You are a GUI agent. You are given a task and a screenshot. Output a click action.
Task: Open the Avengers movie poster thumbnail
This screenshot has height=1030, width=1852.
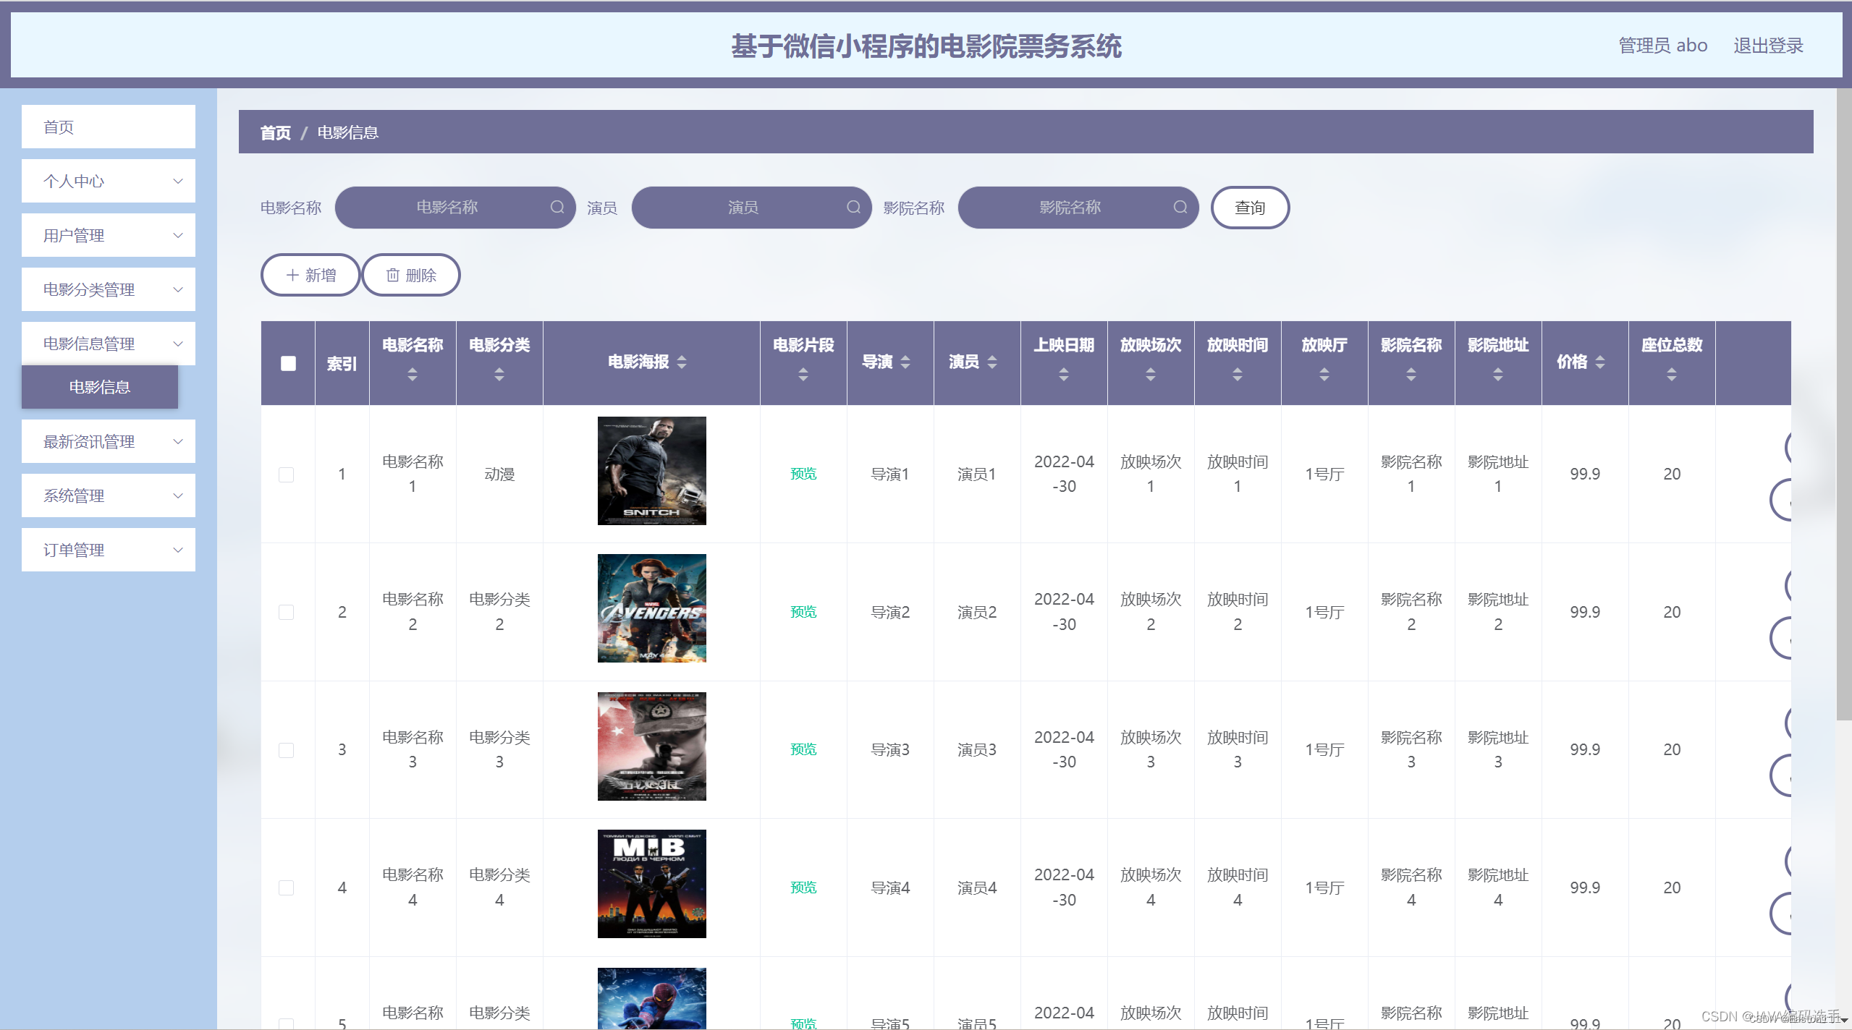652,608
